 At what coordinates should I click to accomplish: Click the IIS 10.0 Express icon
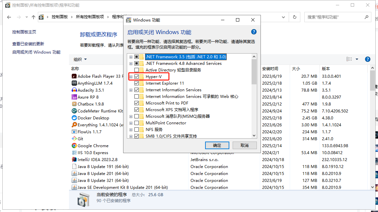coord(74,152)
